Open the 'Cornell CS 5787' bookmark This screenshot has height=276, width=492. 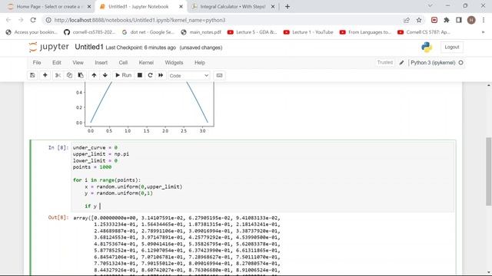coord(424,32)
